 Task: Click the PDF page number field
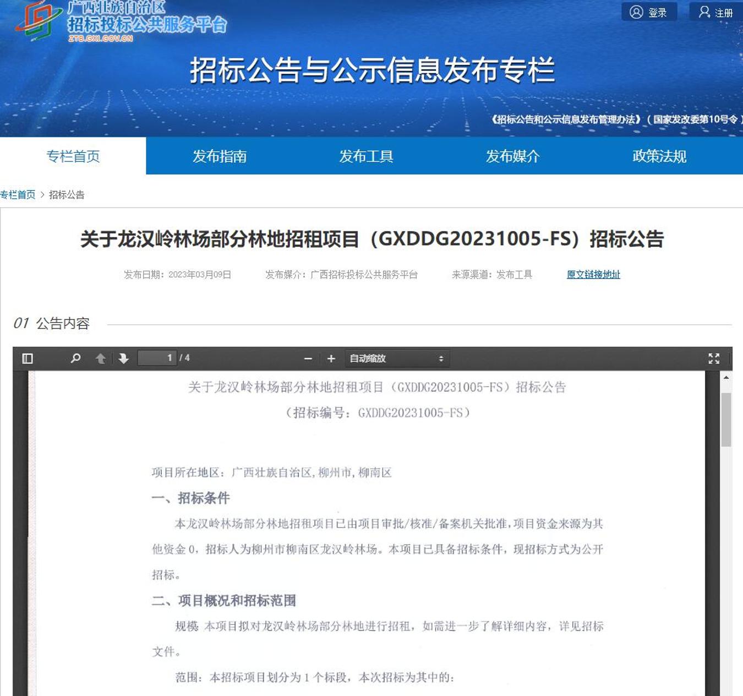(x=157, y=358)
